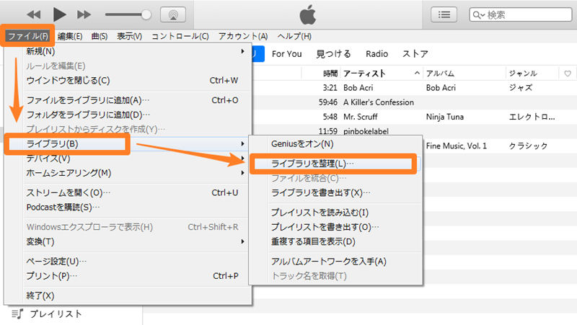Turn on Genius via Geniusをオン(N)

pyautogui.click(x=297, y=144)
